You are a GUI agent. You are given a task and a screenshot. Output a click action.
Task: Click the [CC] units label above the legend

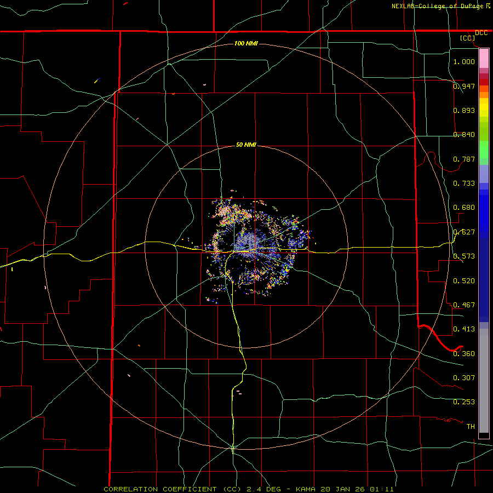click(x=467, y=38)
